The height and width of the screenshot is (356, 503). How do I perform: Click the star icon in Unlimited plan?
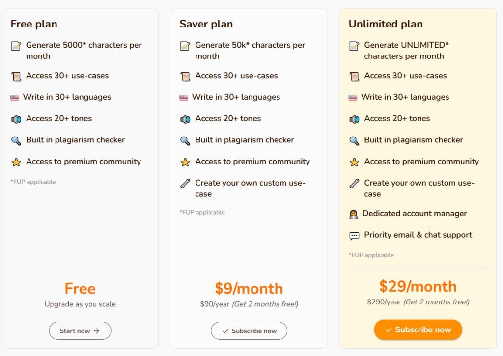pos(354,162)
